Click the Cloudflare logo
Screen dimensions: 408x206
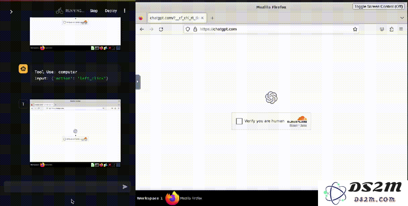pos(297,119)
